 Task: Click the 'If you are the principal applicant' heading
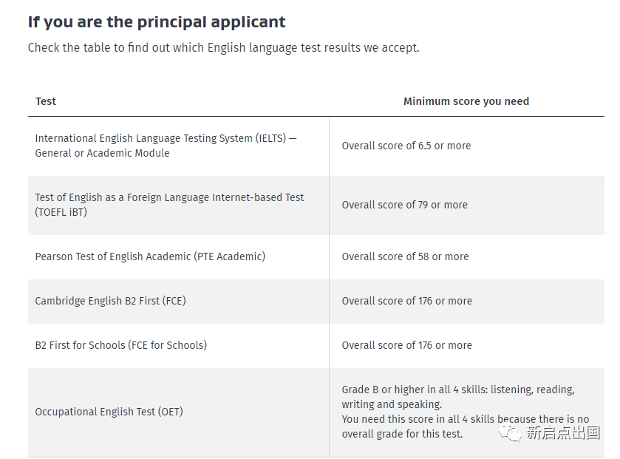point(157,22)
